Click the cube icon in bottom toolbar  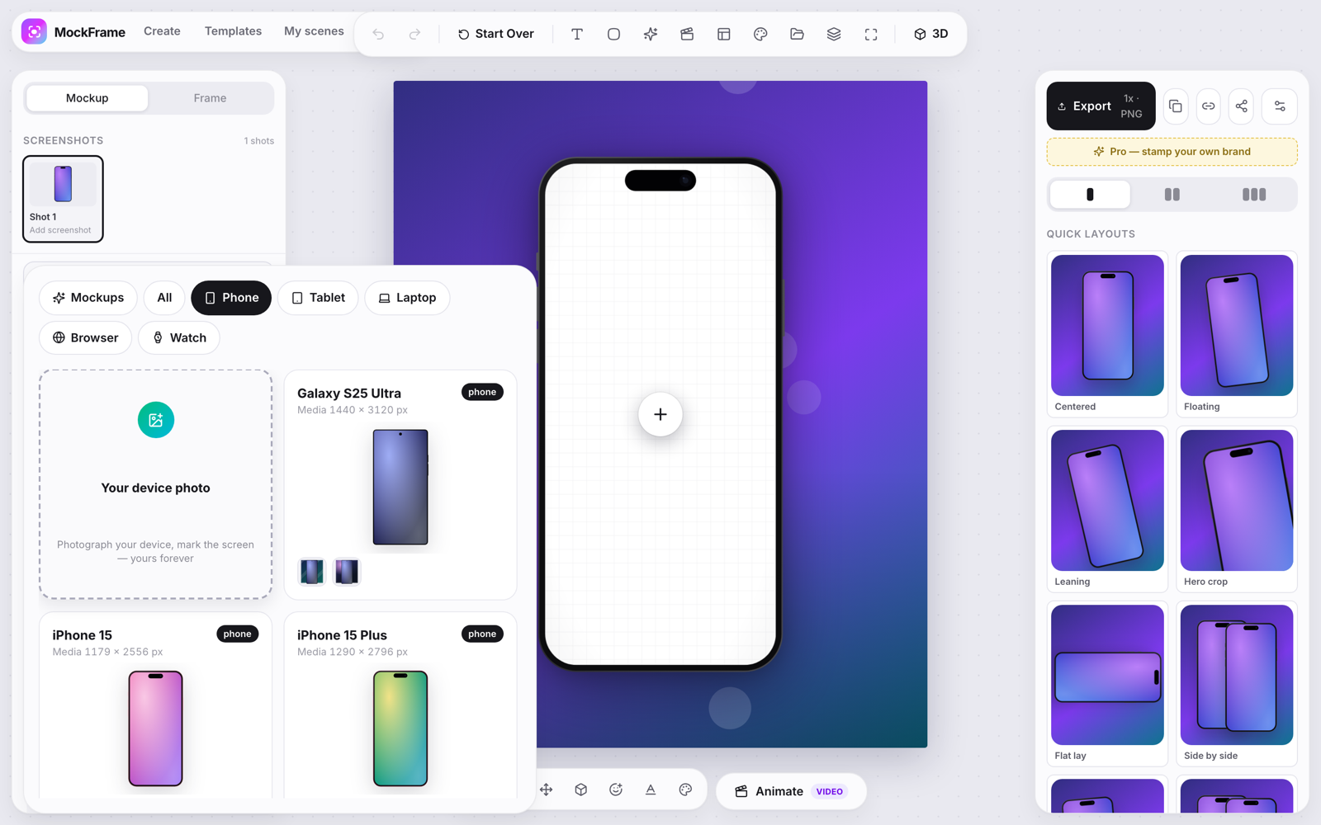(x=581, y=790)
